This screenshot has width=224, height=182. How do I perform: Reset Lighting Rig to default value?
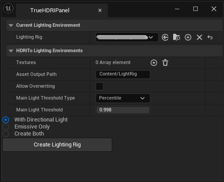[210, 37]
